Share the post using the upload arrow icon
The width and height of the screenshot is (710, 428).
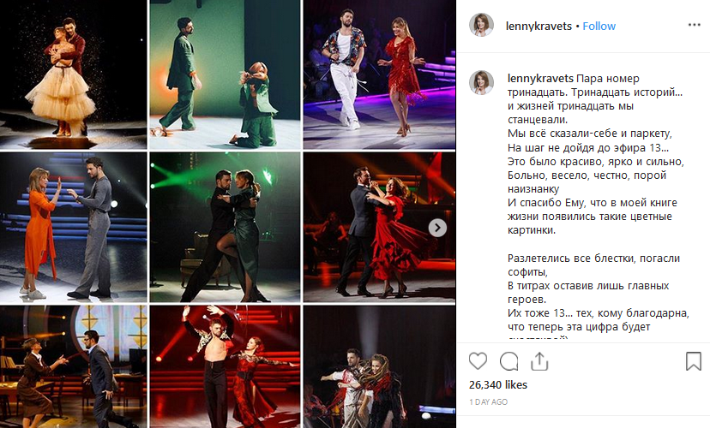539,361
